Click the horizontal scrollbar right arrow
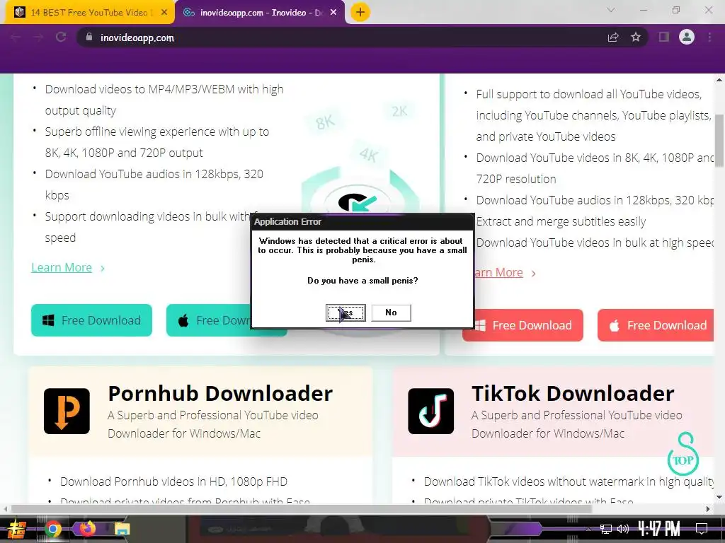The width and height of the screenshot is (725, 543). (x=708, y=509)
